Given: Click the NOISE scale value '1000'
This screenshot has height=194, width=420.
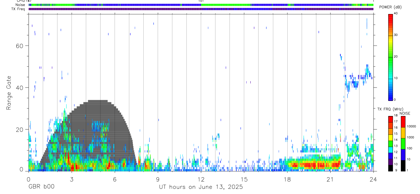Looking at the screenshot, I should point(410,137).
